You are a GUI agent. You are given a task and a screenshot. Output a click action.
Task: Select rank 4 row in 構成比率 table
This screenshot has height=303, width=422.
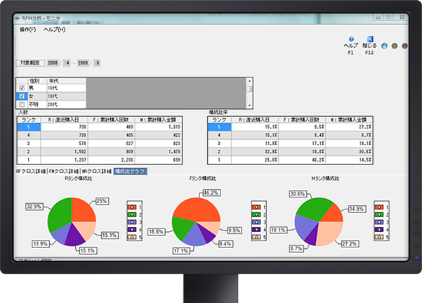click(x=290, y=135)
